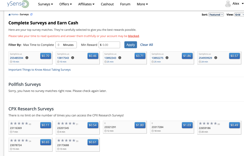The height and width of the screenshot is (156, 244).
Task: Click the info icon next to survey 254959929
Action: click(x=216, y=58)
